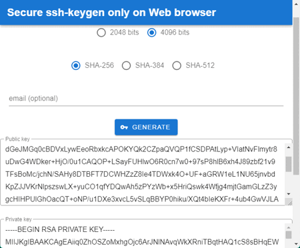Click Private key scrollbar up arrow
The width and height of the screenshot is (300, 248).
289,227
